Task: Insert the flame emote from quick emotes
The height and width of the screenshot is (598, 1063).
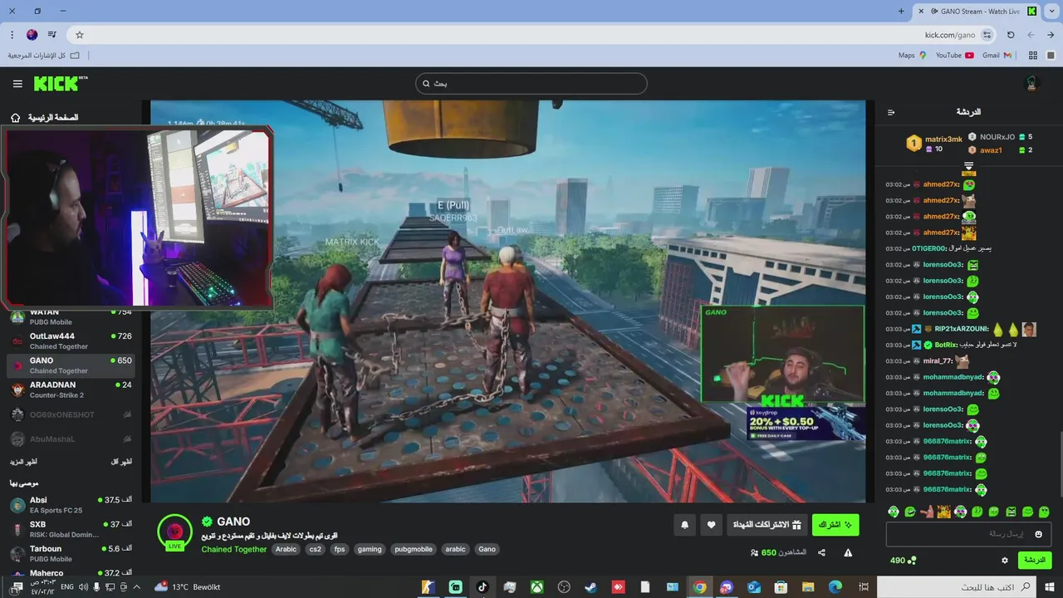Action: (x=943, y=512)
